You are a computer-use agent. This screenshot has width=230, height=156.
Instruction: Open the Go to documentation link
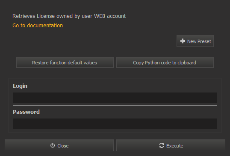(38, 26)
